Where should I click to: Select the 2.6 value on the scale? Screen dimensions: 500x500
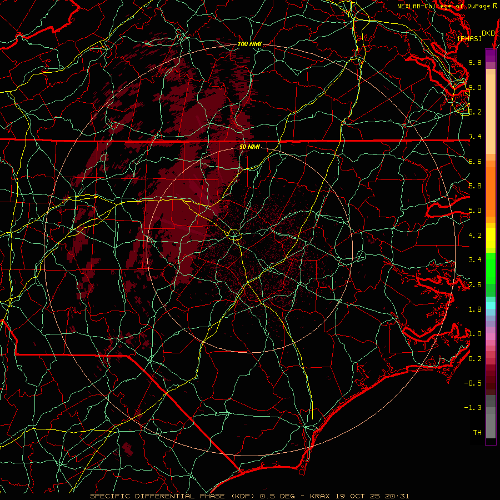click(x=475, y=285)
